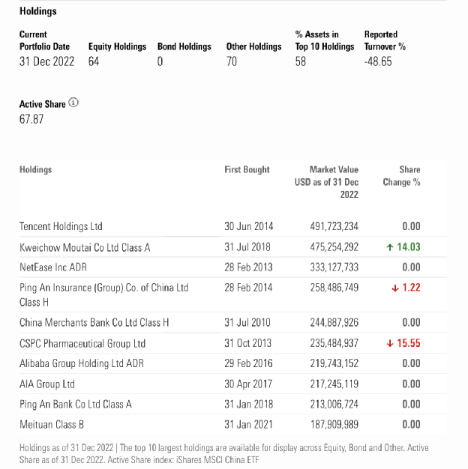Open Meituan Class B holding
The height and width of the screenshot is (469, 468).
click(x=52, y=425)
